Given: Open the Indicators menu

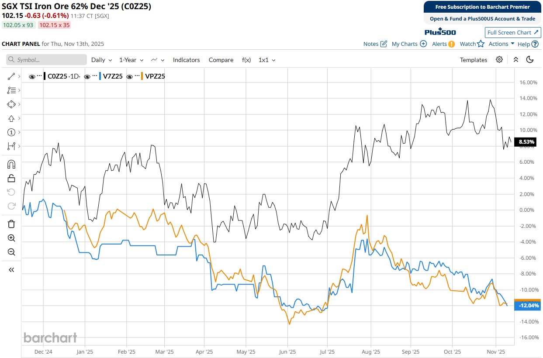Looking at the screenshot, I should pos(186,60).
